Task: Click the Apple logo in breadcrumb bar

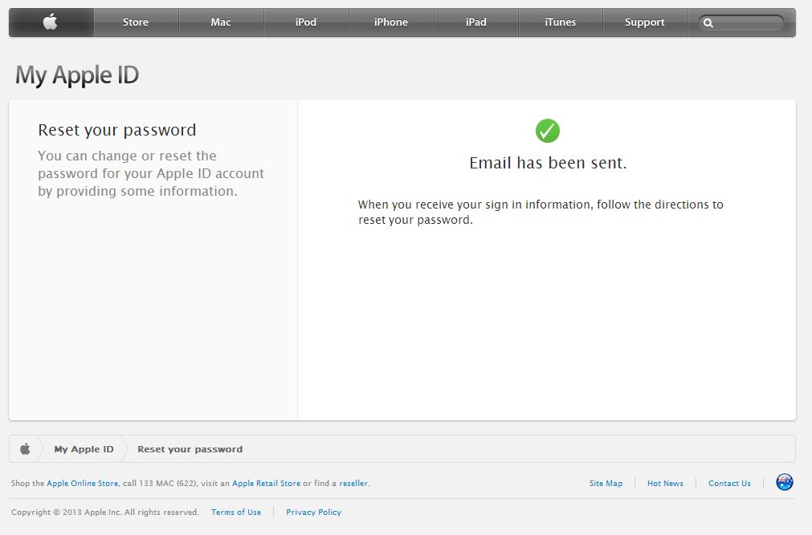Action: (x=25, y=448)
